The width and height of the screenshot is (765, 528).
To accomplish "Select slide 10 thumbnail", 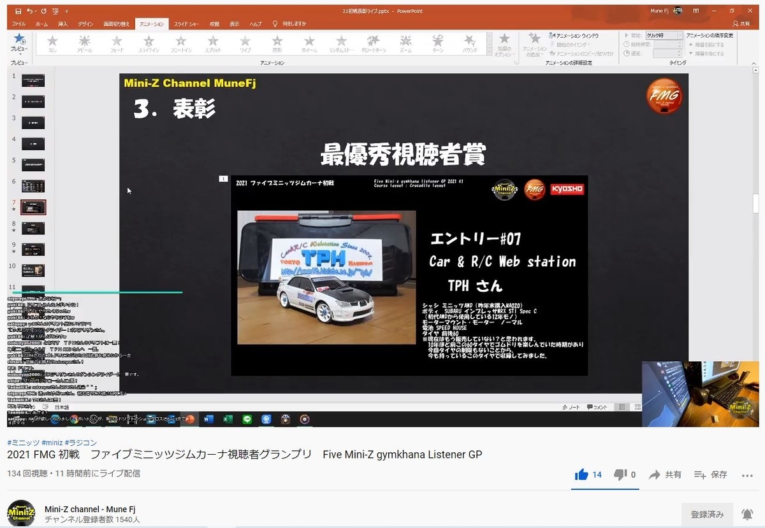I will (33, 270).
